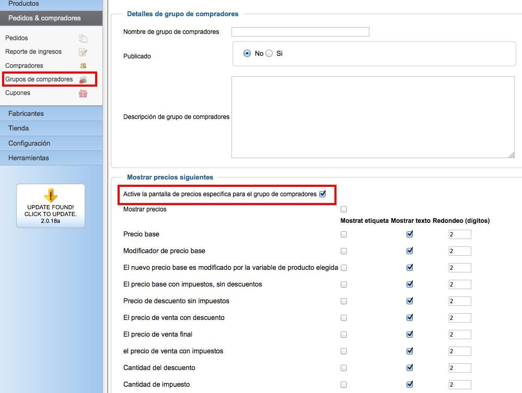Open Compradores link
This screenshot has width=522, height=393.
click(24, 66)
